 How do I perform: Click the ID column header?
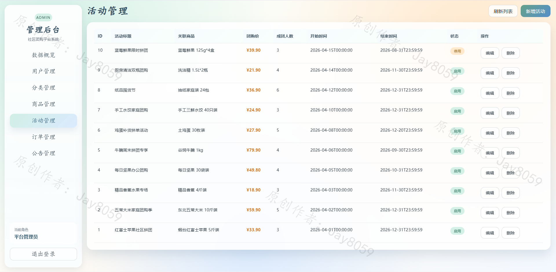click(100, 36)
